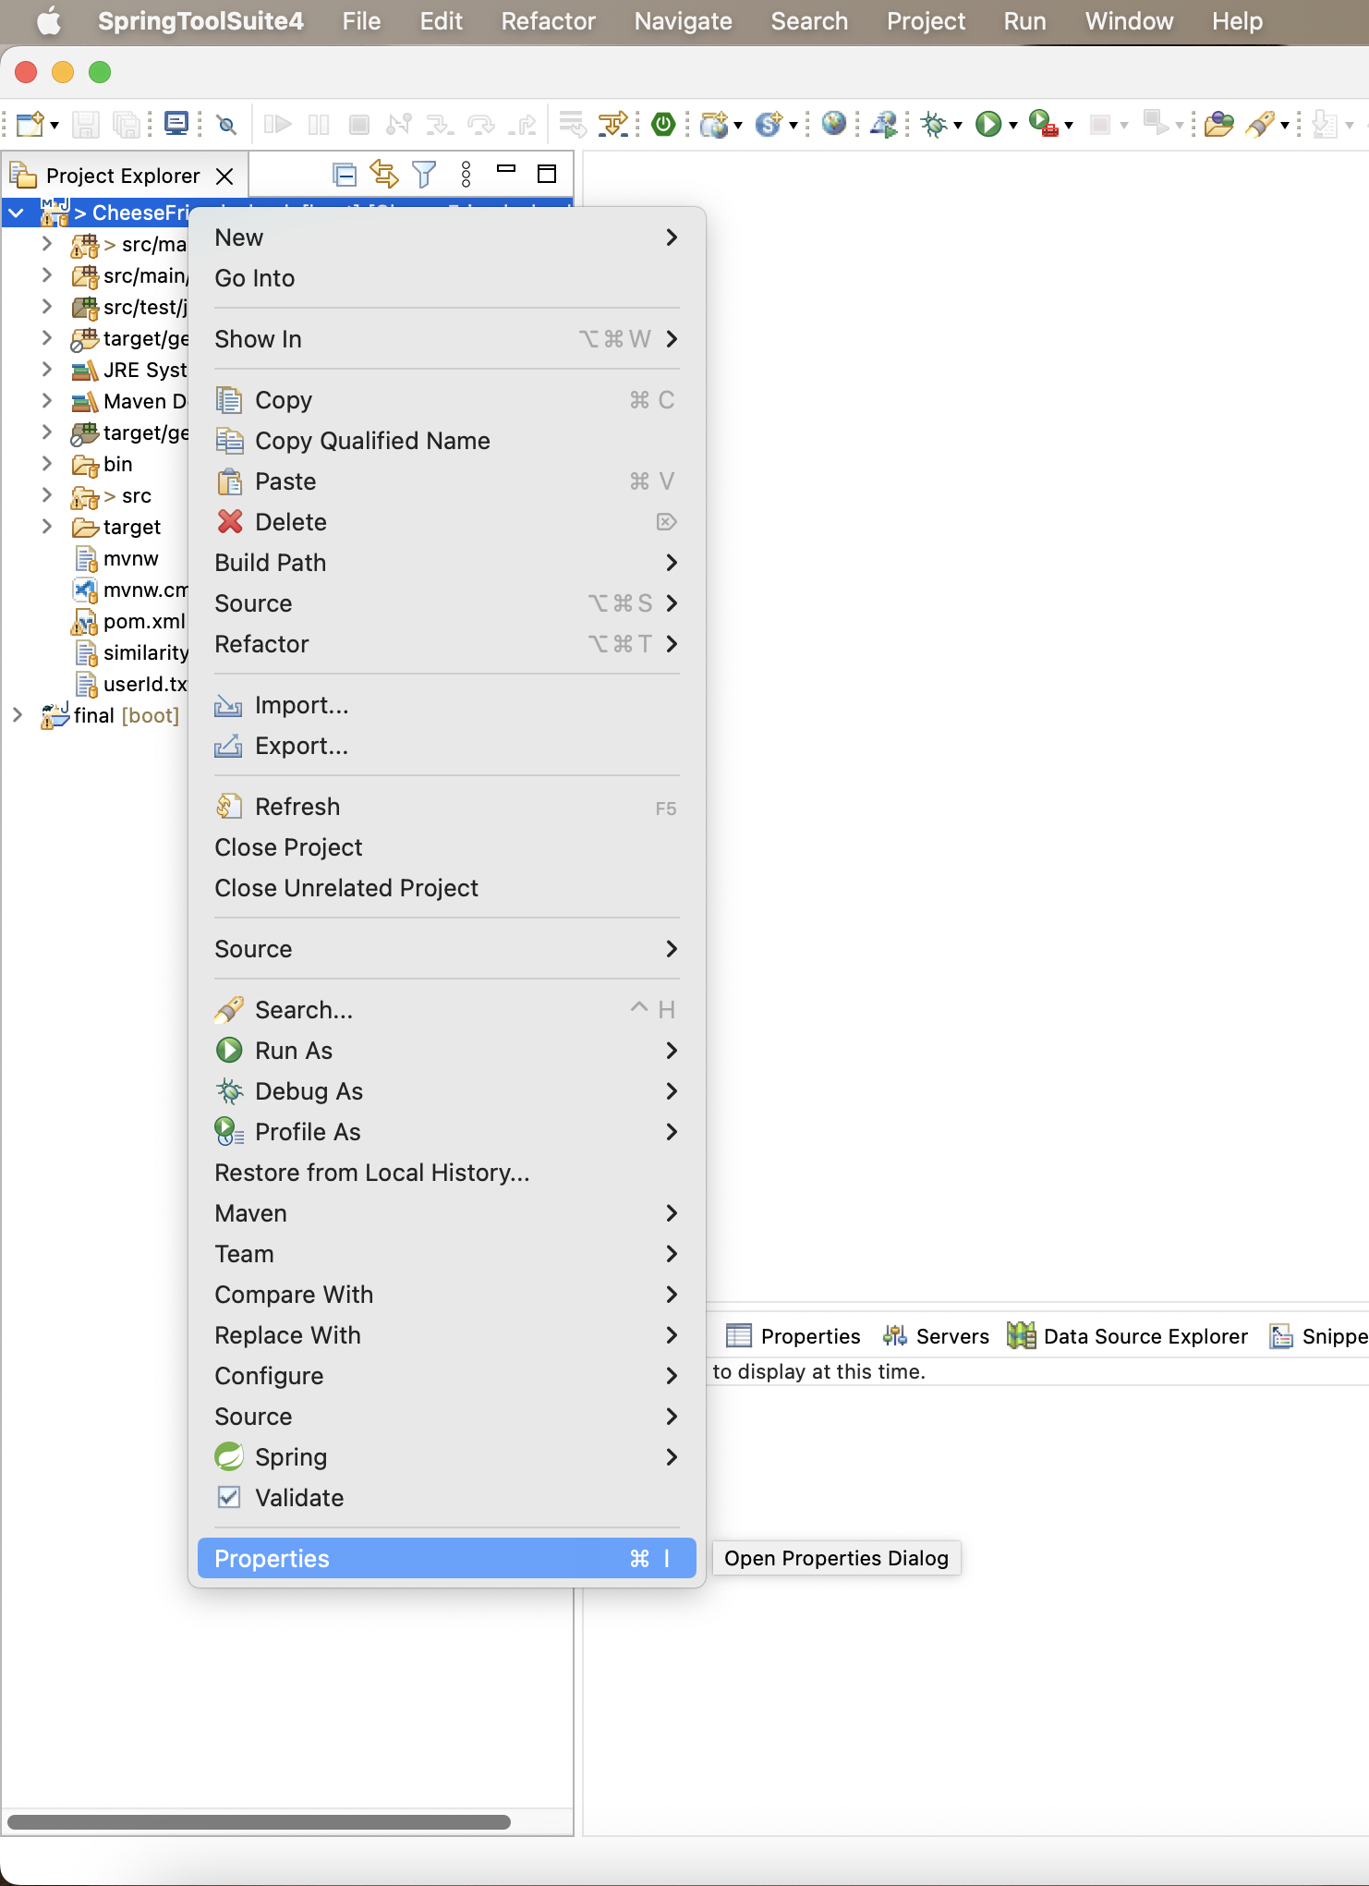The height and width of the screenshot is (1886, 1369).
Task: Open the Navigate menu in menu bar
Action: (684, 21)
